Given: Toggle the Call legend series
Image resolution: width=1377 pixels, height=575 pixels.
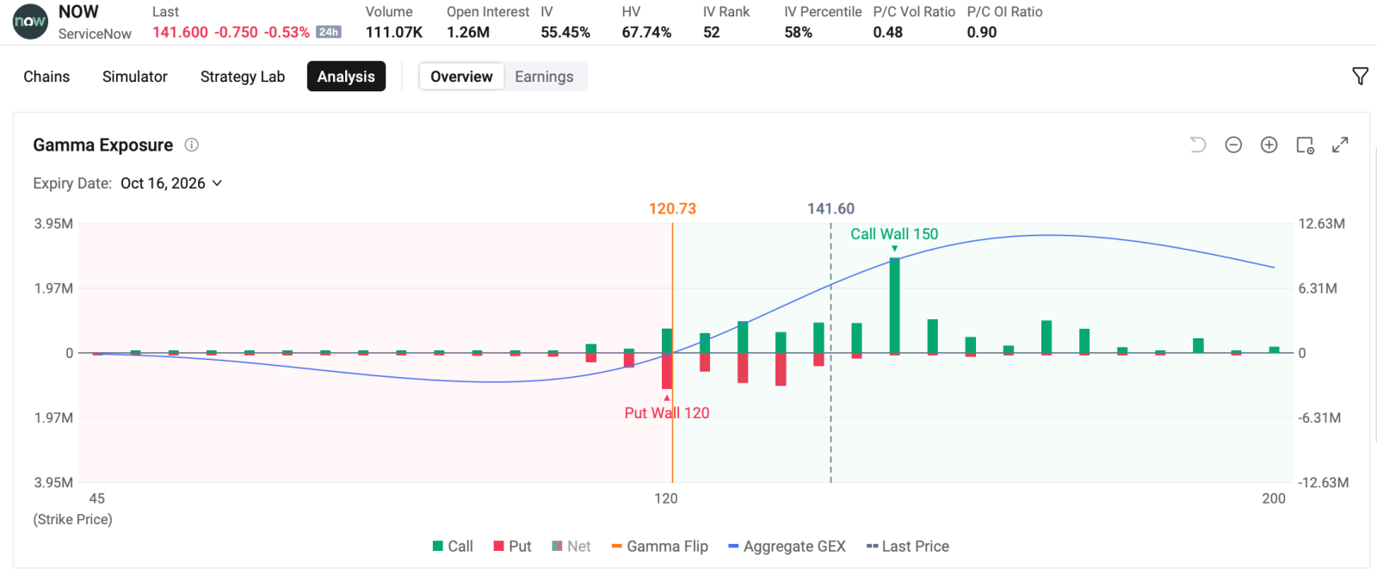Looking at the screenshot, I should click(x=453, y=547).
